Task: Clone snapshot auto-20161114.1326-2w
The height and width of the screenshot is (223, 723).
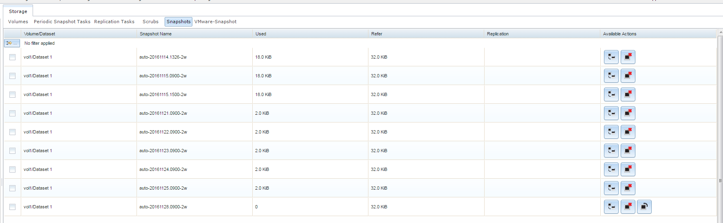Action: 611,57
